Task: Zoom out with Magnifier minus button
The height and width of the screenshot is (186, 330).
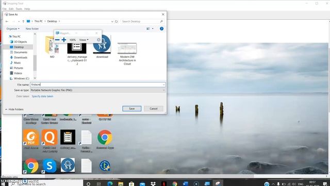Action: 57,40
